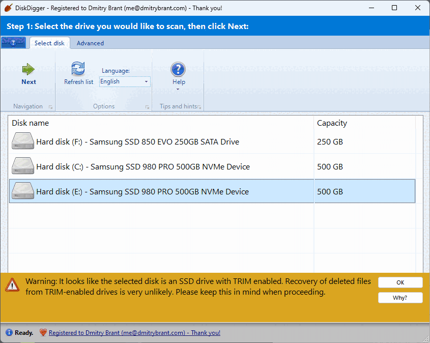Select the Select disk tab
The height and width of the screenshot is (343, 430).
49,43
